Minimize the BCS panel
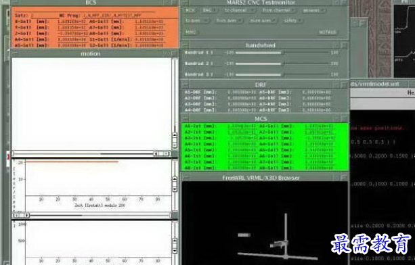 tap(167, 3)
